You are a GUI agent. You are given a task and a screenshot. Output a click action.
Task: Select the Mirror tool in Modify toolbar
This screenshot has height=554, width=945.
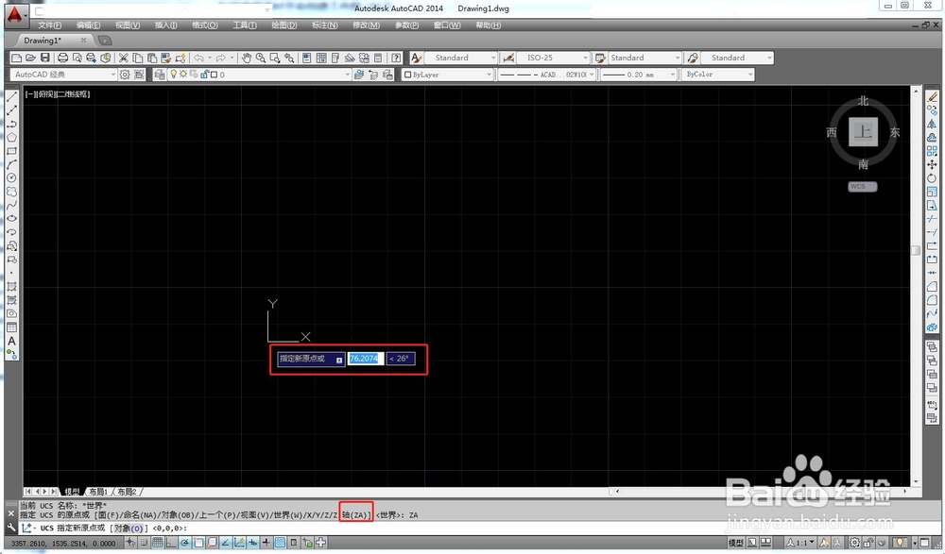932,124
